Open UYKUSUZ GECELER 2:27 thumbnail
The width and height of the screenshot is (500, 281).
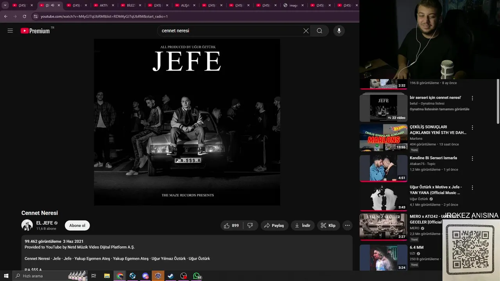pos(383,227)
